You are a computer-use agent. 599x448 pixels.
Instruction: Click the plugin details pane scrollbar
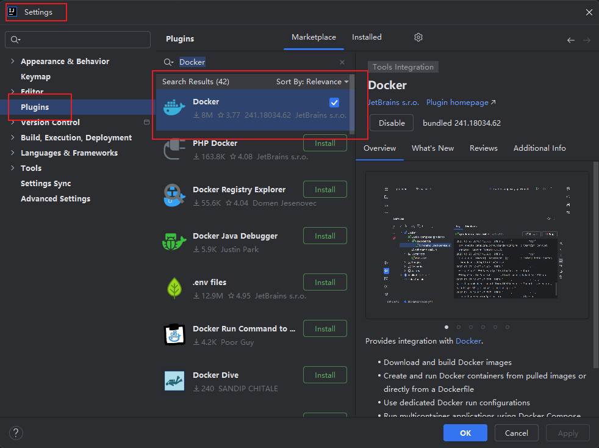click(596, 264)
